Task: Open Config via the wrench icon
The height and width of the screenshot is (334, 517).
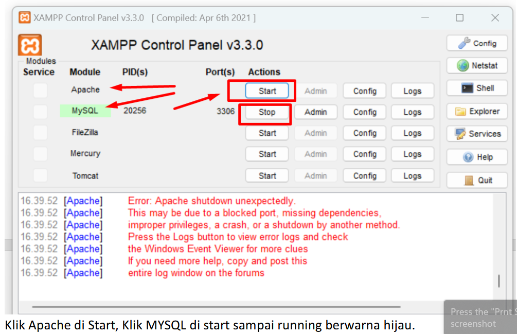Action: pos(465,43)
